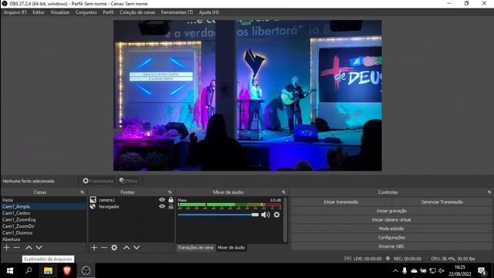
Task: Launch Brave browser from the taskbar
Action: tap(67, 271)
